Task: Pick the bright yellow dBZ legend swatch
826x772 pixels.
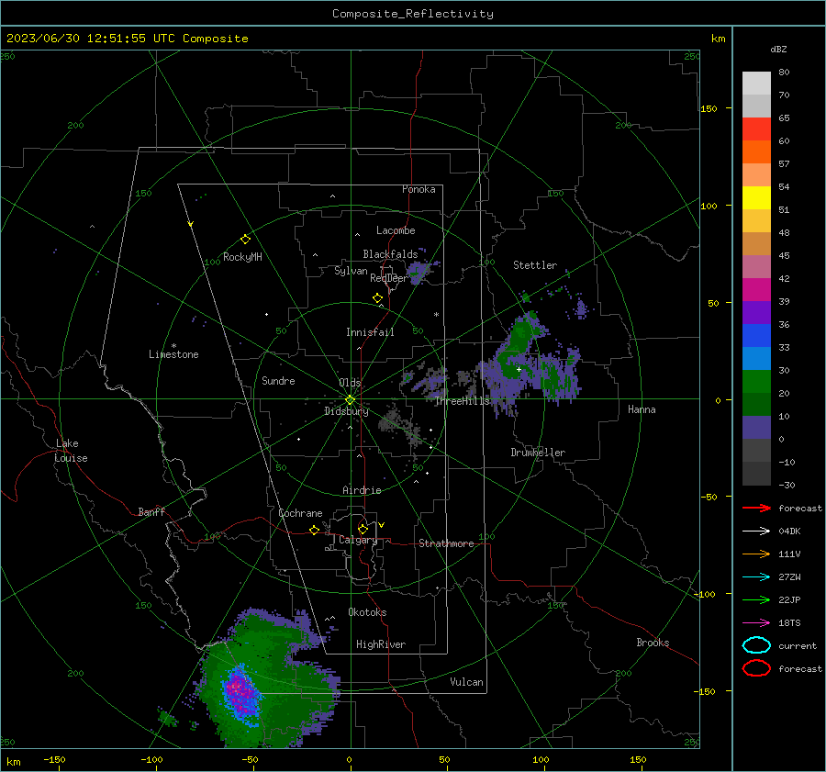Action: 756,197
